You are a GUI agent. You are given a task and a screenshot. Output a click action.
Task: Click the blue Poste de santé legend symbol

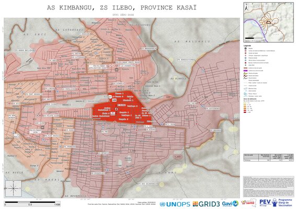[245, 58]
